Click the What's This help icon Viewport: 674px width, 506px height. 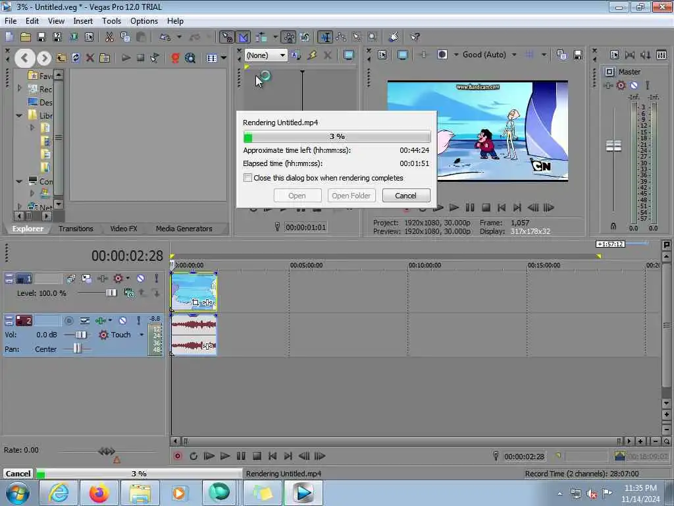pyautogui.click(x=415, y=37)
